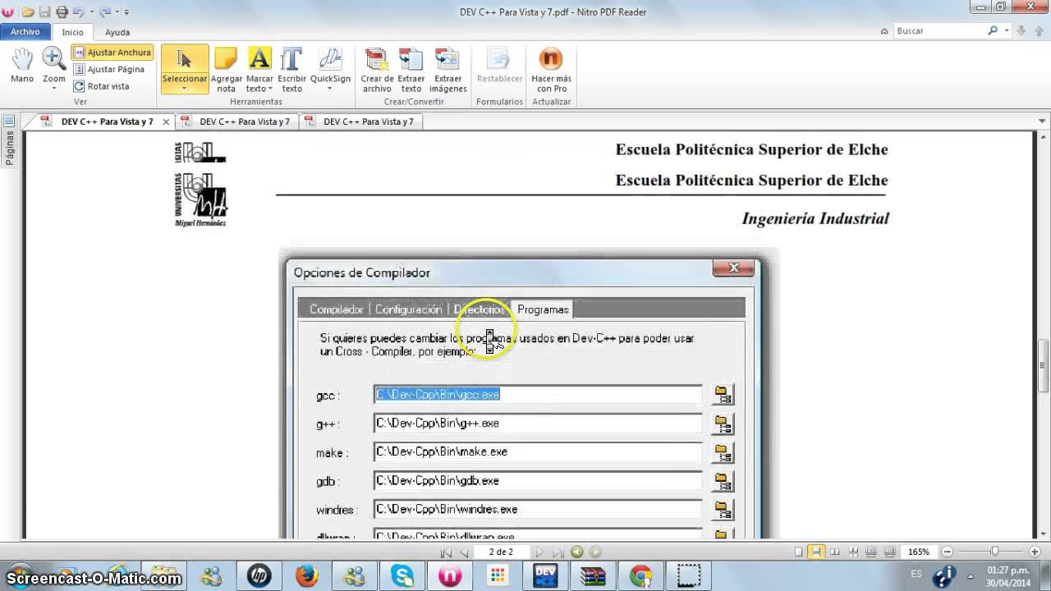Select the Mano hand tool
This screenshot has height=591, width=1051.
tap(22, 66)
